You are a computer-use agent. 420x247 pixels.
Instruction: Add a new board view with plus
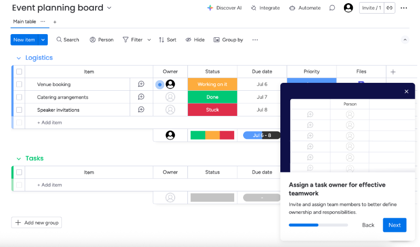[55, 22]
